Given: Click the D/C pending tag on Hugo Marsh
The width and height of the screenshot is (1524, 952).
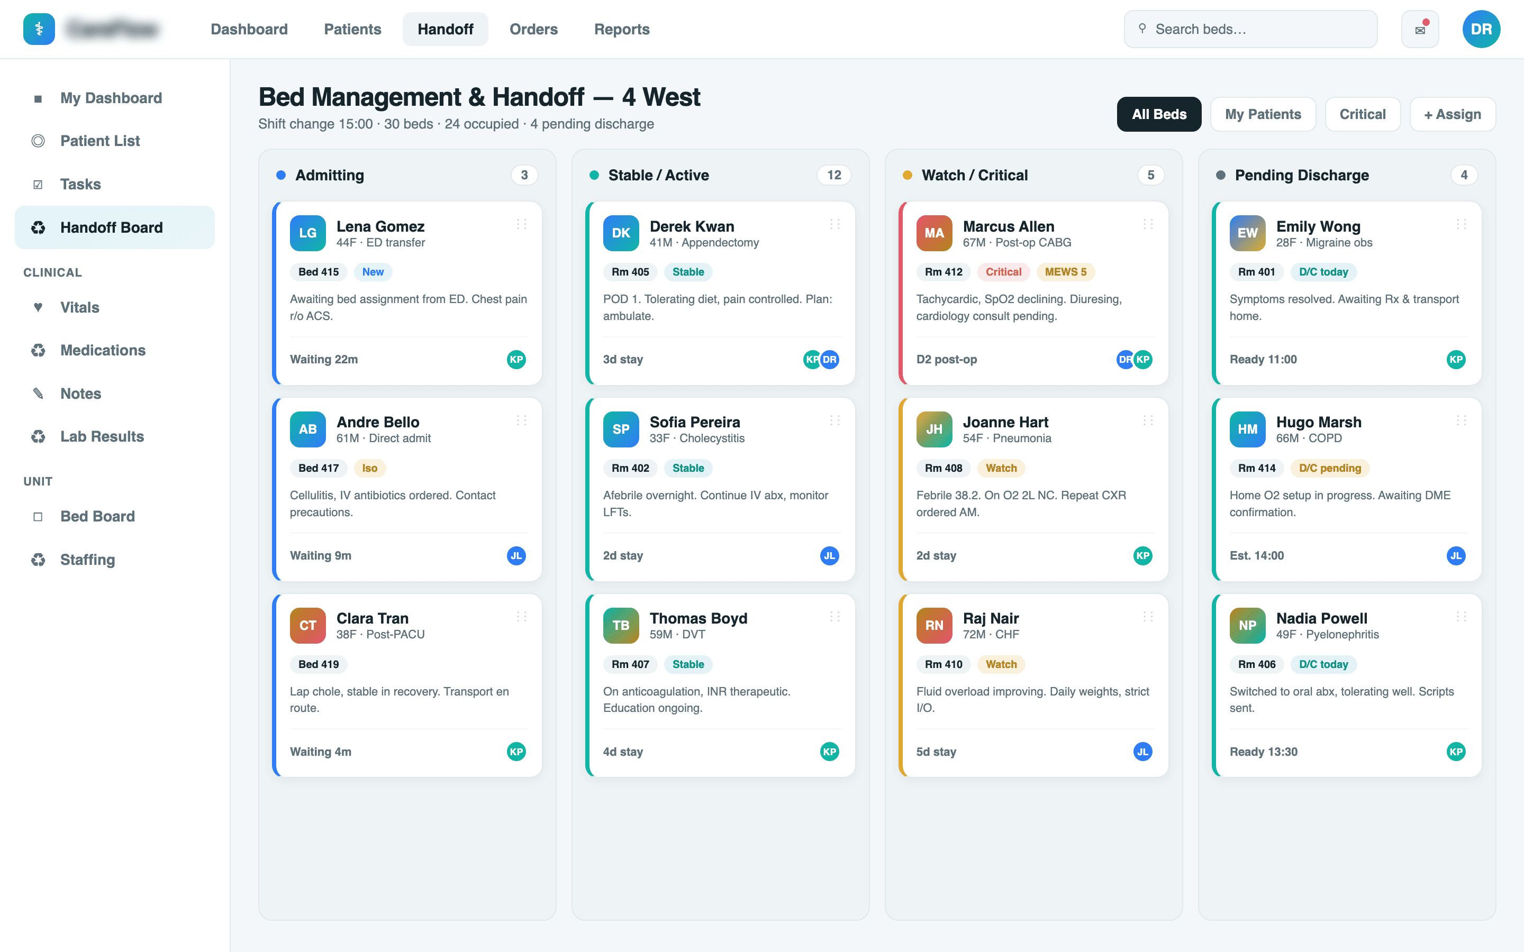Looking at the screenshot, I should pos(1329,468).
